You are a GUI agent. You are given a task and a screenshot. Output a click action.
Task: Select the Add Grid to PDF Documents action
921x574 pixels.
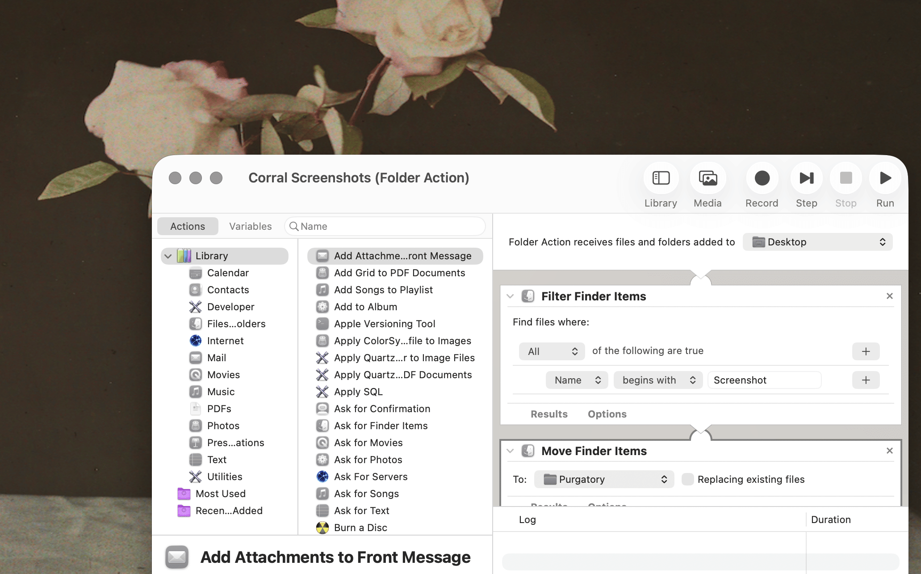399,273
